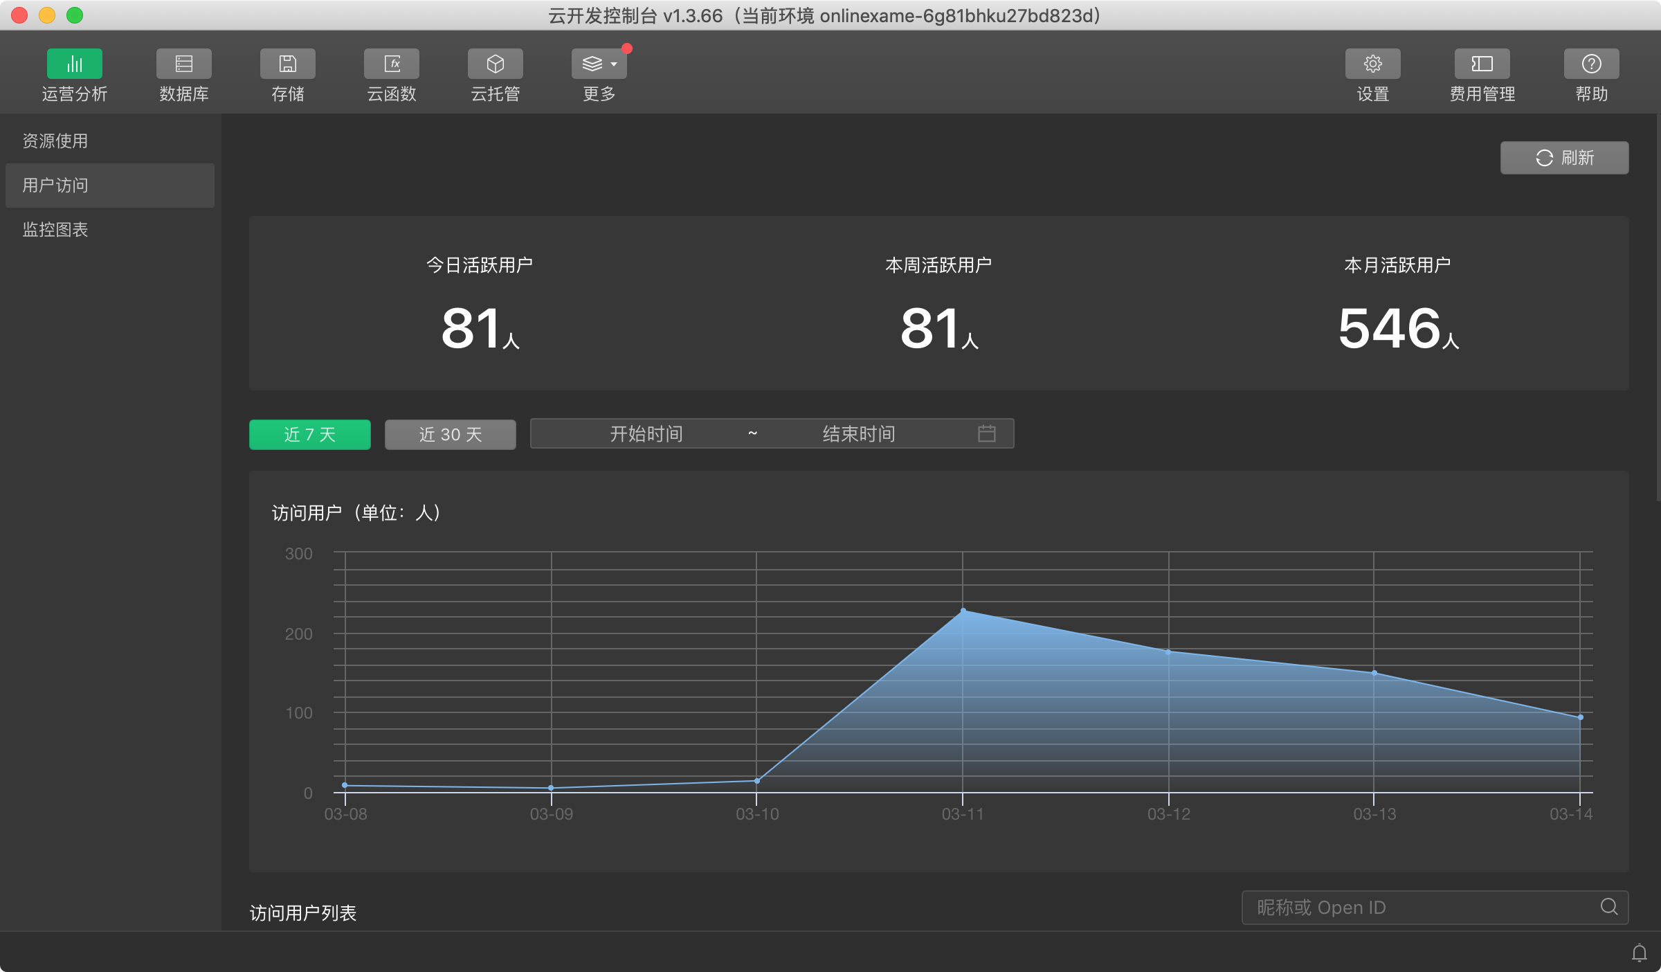Click search magnifier in Open ID field
This screenshot has width=1661, height=972.
[1609, 907]
